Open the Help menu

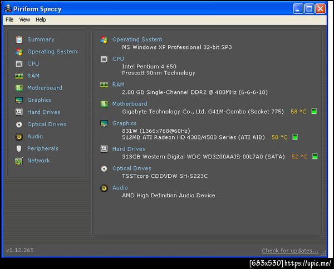point(41,19)
